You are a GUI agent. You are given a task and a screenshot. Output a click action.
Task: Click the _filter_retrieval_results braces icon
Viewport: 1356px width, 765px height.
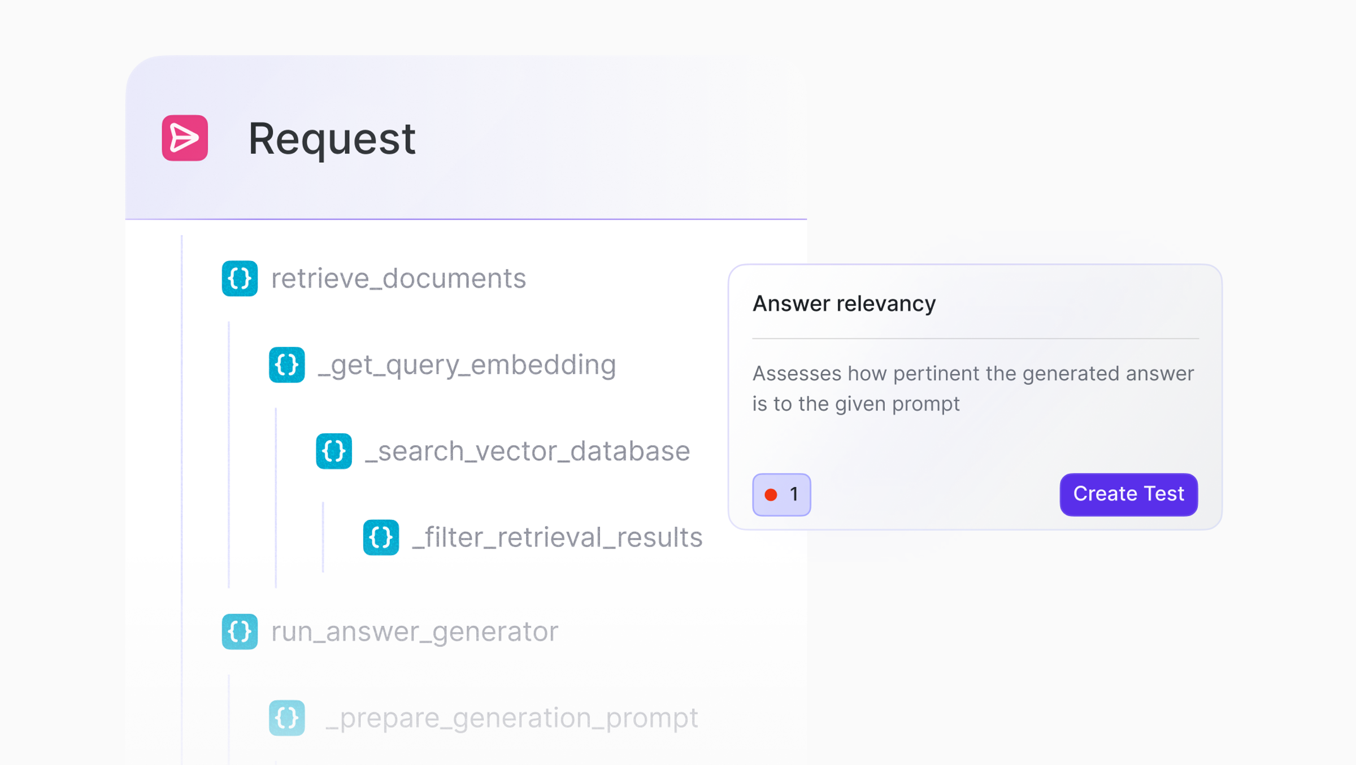pos(381,537)
